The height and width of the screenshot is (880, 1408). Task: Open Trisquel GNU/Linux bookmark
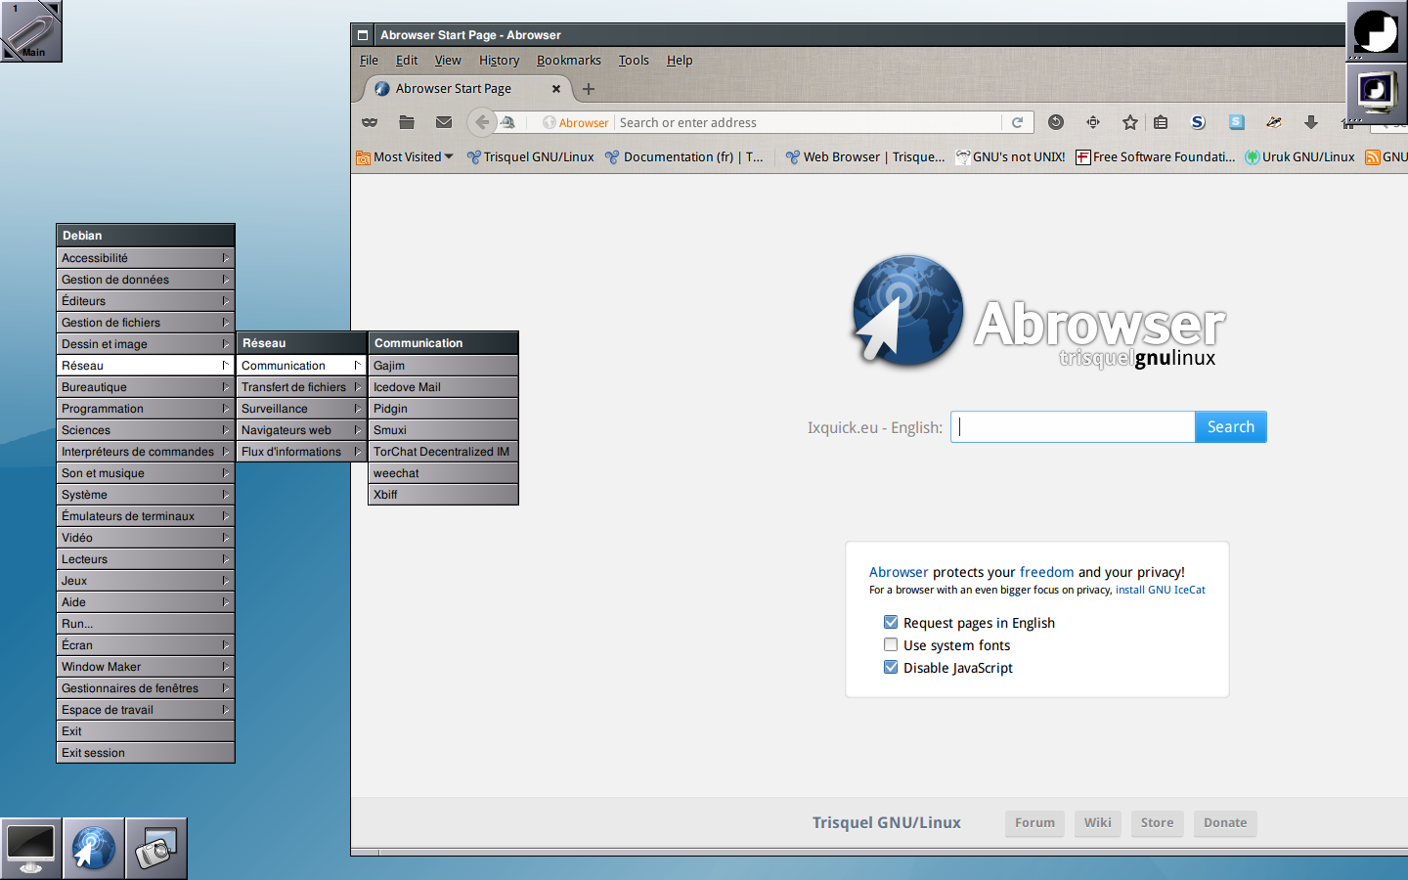click(x=530, y=156)
